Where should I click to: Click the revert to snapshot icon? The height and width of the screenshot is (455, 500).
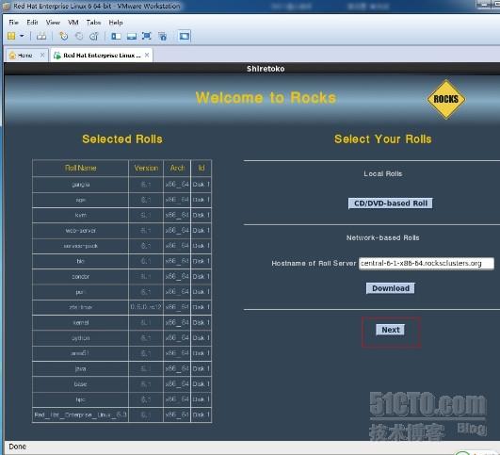click(x=79, y=36)
